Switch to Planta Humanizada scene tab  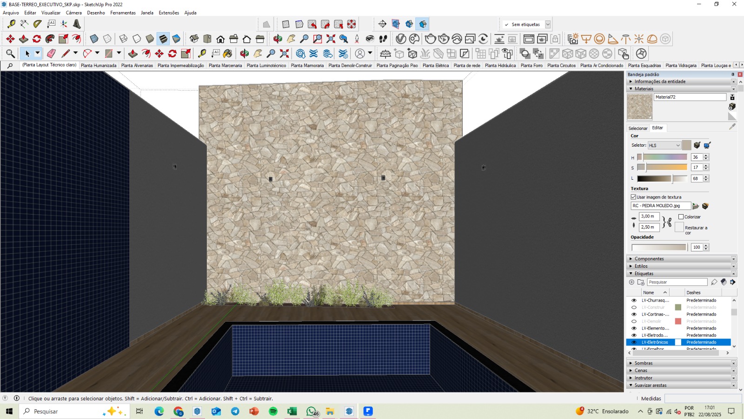(99, 66)
